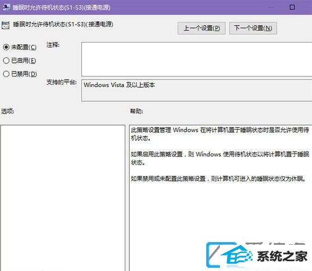Click the Windows Vista 及以上版本 platform box
The width and height of the screenshot is (312, 271).
click(196, 90)
